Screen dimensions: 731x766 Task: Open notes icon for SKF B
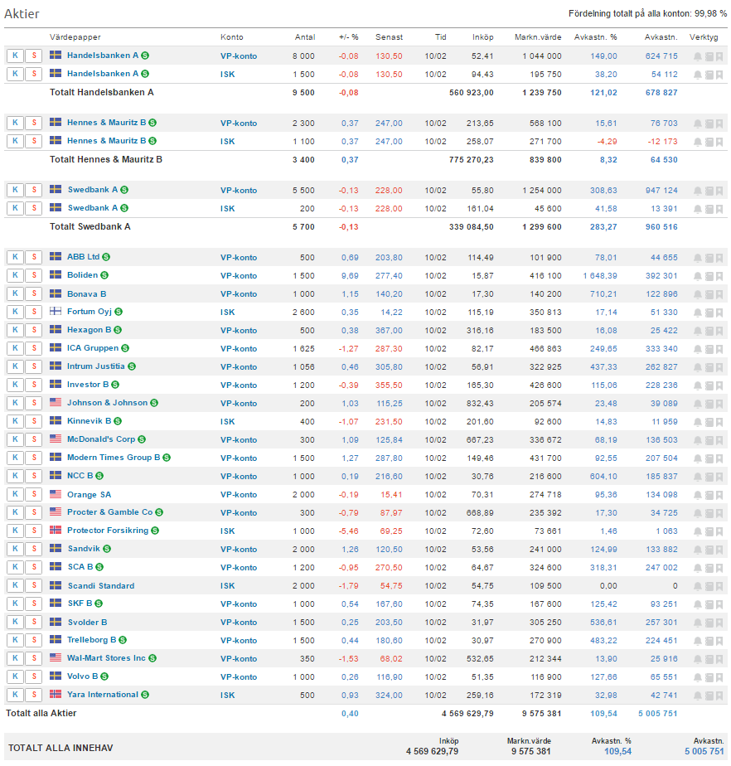709,605
